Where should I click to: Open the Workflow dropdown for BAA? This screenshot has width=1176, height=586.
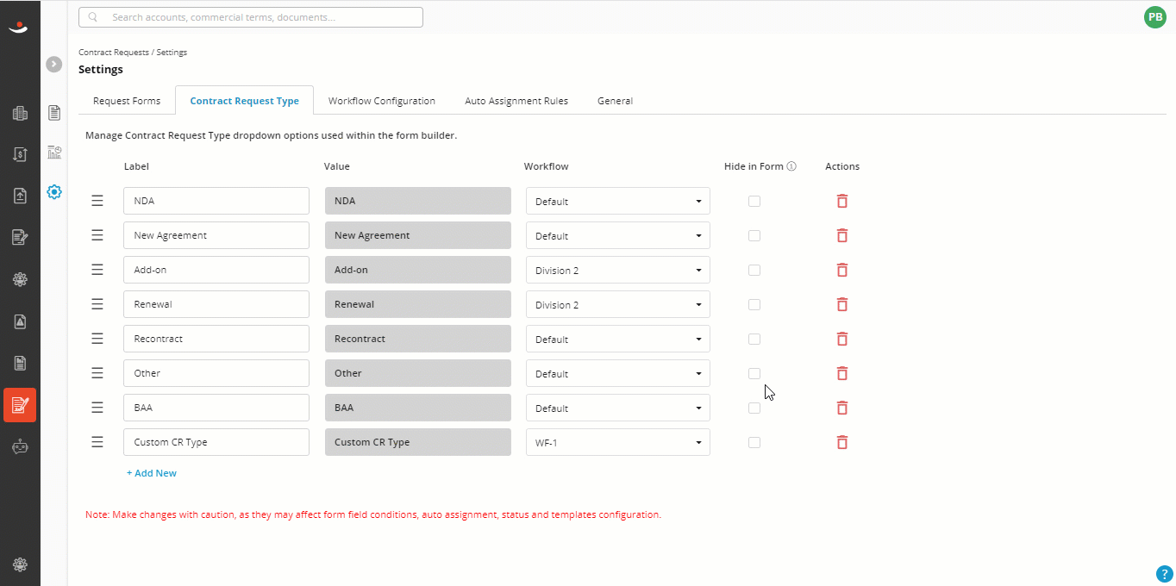tap(618, 408)
